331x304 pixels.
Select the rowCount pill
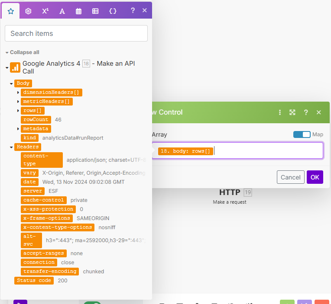pyautogui.click(x=36, y=119)
